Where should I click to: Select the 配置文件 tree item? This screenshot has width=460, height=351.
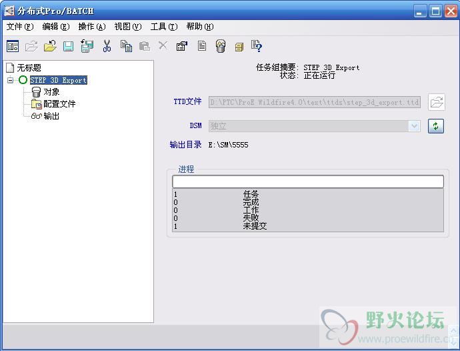pos(59,103)
